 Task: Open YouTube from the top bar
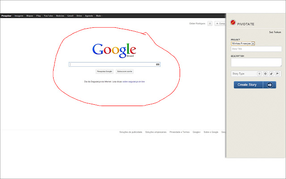[x=48, y=16]
